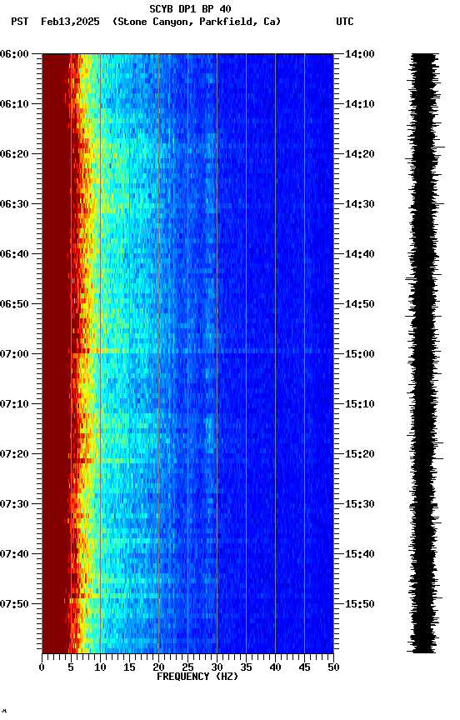Click the UTC time label "14:00"
The height and width of the screenshot is (720, 460).
pyautogui.click(x=360, y=54)
